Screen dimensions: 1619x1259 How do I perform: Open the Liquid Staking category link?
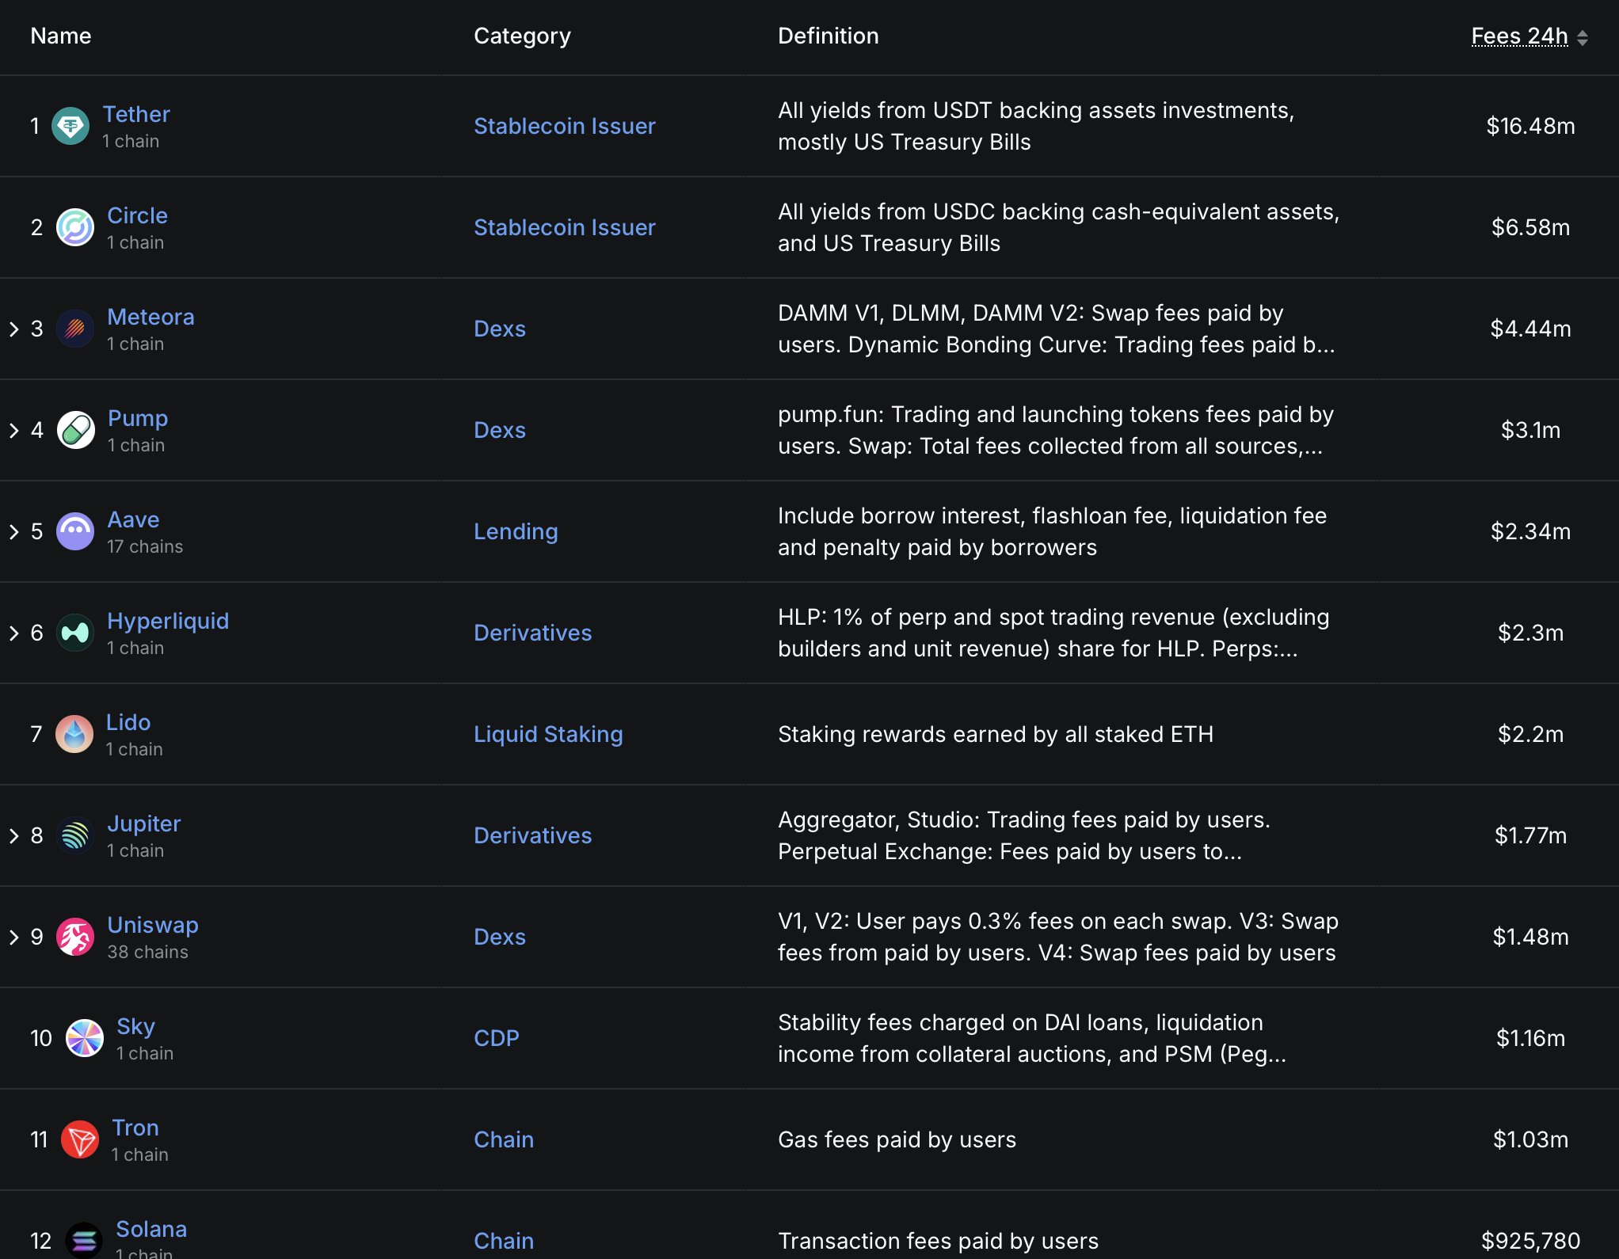pyautogui.click(x=547, y=734)
